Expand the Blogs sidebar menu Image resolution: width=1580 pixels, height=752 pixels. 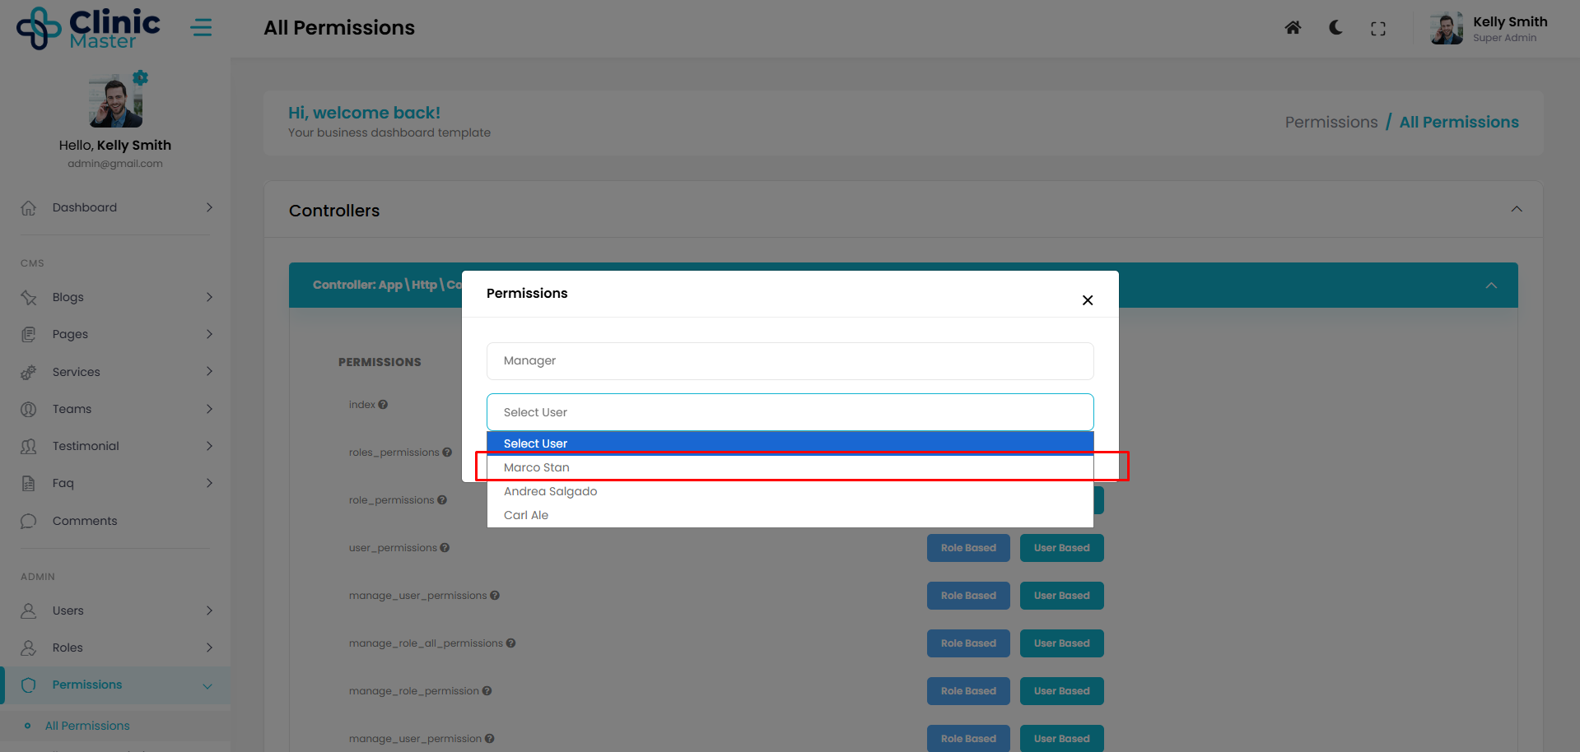pos(115,297)
